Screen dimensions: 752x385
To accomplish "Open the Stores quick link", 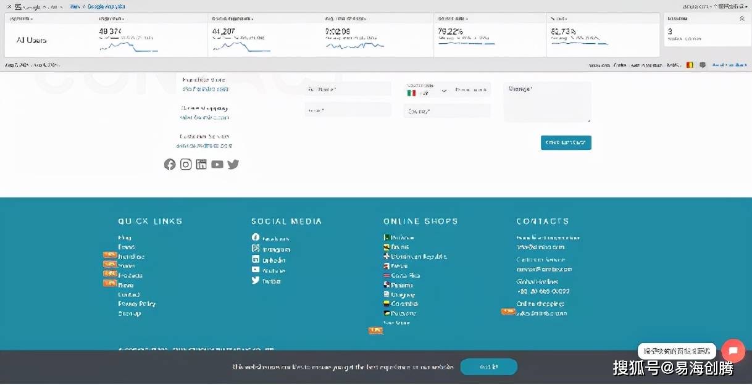I will [x=127, y=266].
